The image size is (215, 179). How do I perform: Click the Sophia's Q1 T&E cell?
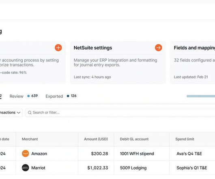click(x=192, y=168)
